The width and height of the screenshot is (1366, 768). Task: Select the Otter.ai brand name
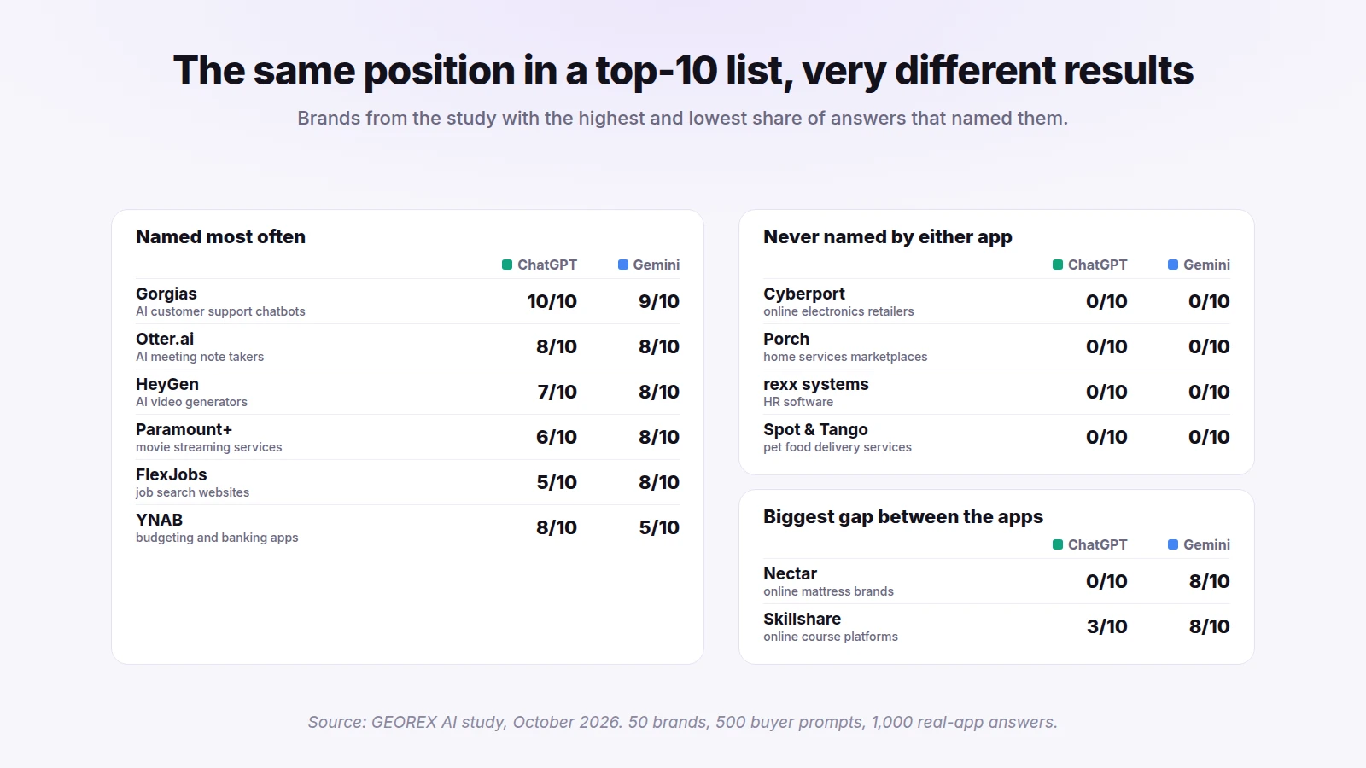pos(165,339)
